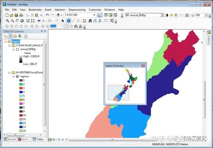The image size is (213, 148).
Task: Click the Print icon in the toolbar
Action: (21, 15)
